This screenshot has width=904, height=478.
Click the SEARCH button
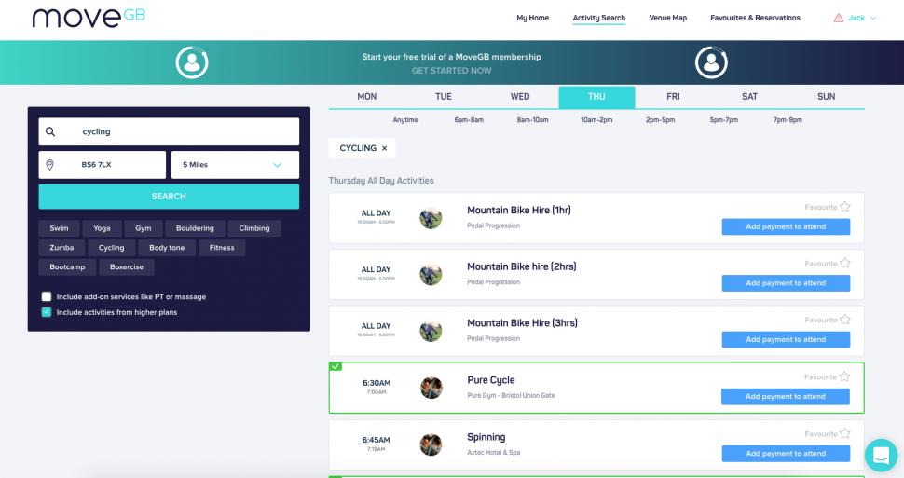pos(169,197)
